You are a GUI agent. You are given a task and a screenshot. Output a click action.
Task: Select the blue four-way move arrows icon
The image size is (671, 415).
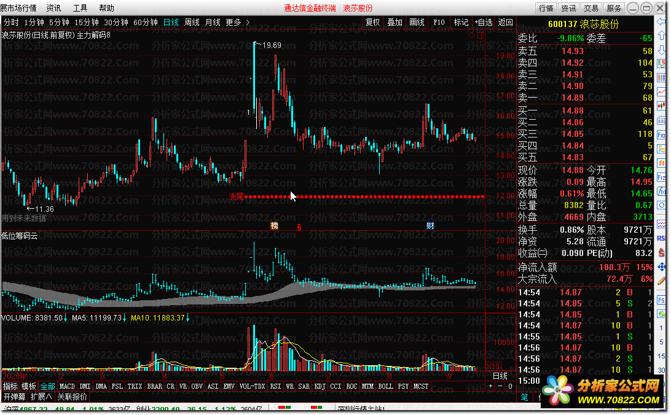pyautogui.click(x=661, y=267)
